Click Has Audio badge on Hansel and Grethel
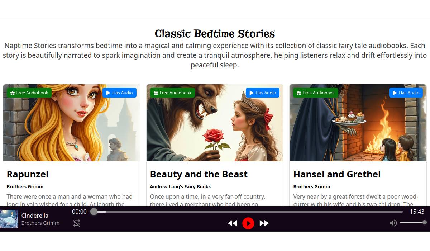Screen dimensions: 430x251 406,93
